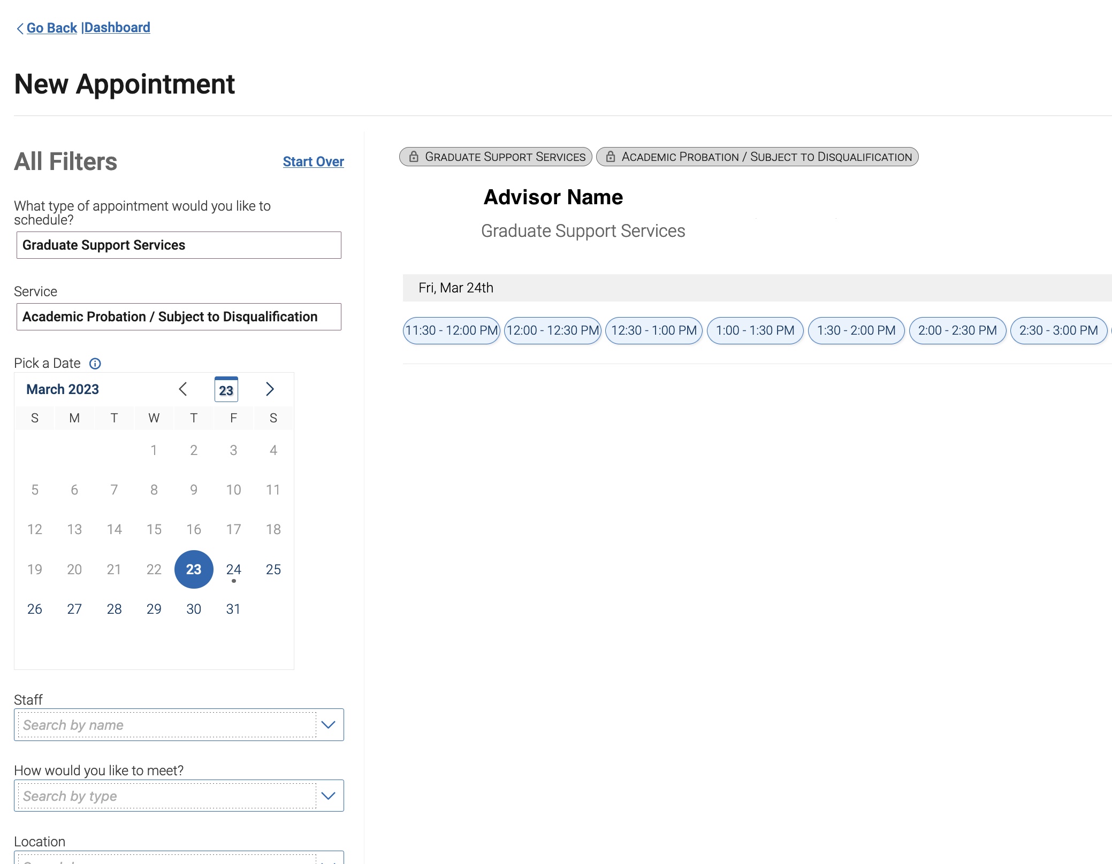Choose the 11:30 - 12:00 PM time slot

click(452, 330)
